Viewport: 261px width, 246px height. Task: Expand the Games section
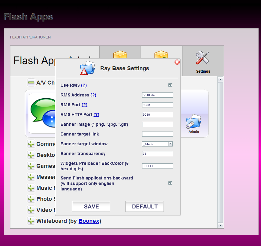[31, 166]
